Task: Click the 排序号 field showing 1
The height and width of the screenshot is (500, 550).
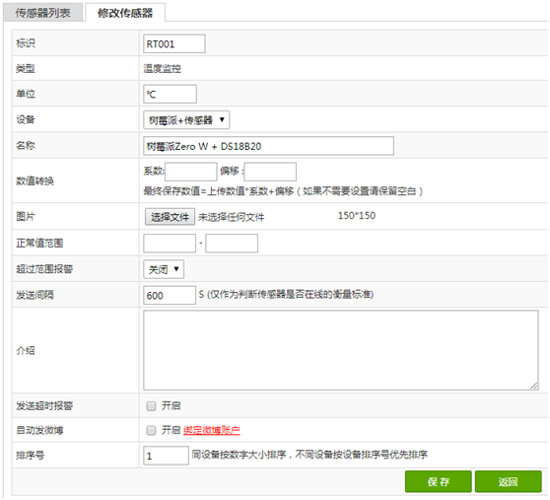Action: pyautogui.click(x=166, y=456)
